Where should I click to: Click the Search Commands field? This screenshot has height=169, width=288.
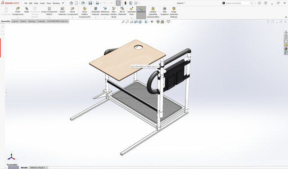point(238,3)
